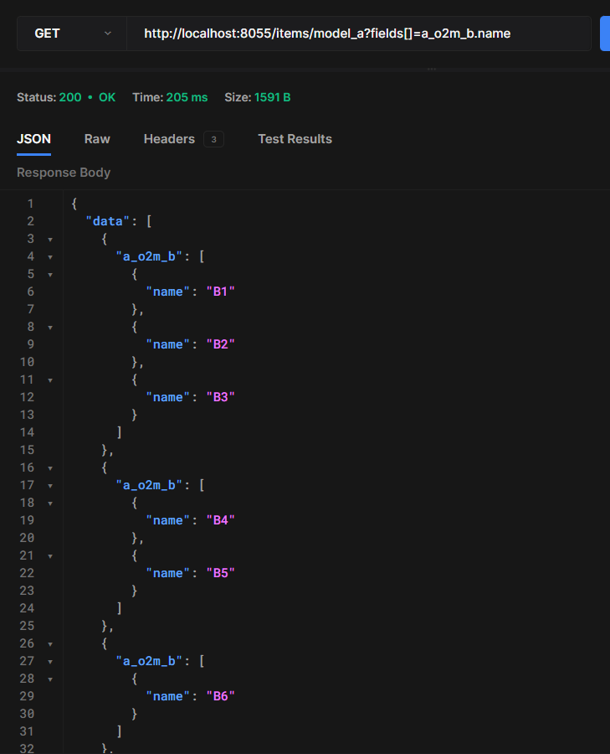The image size is (610, 754).
Task: Open the Headers tab
Action: coord(169,139)
